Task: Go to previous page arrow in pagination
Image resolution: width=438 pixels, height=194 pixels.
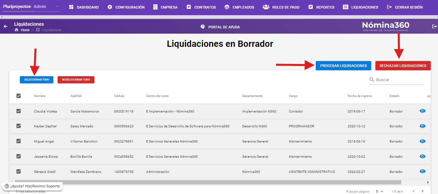Action: pyautogui.click(x=413, y=191)
